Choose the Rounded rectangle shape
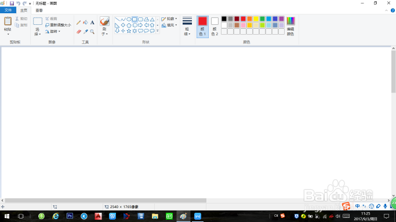This screenshot has height=222, width=396. click(140, 20)
